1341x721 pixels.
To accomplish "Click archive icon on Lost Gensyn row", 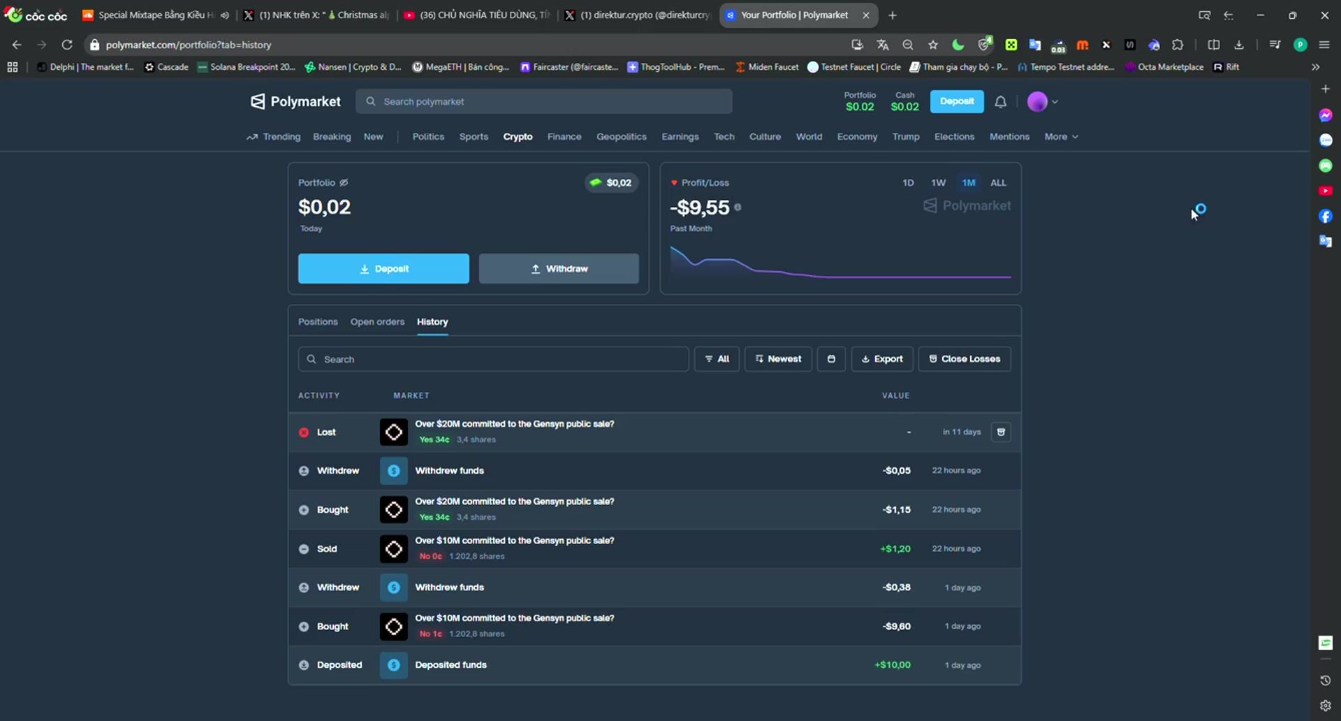I will click(x=1001, y=432).
